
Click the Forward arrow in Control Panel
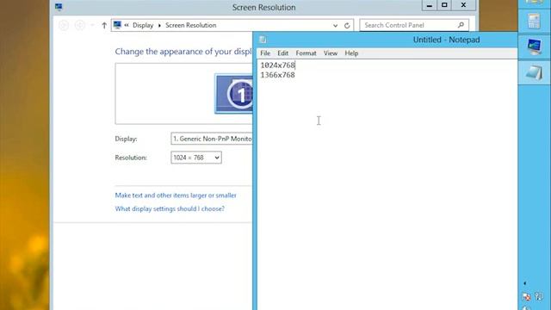coord(80,25)
